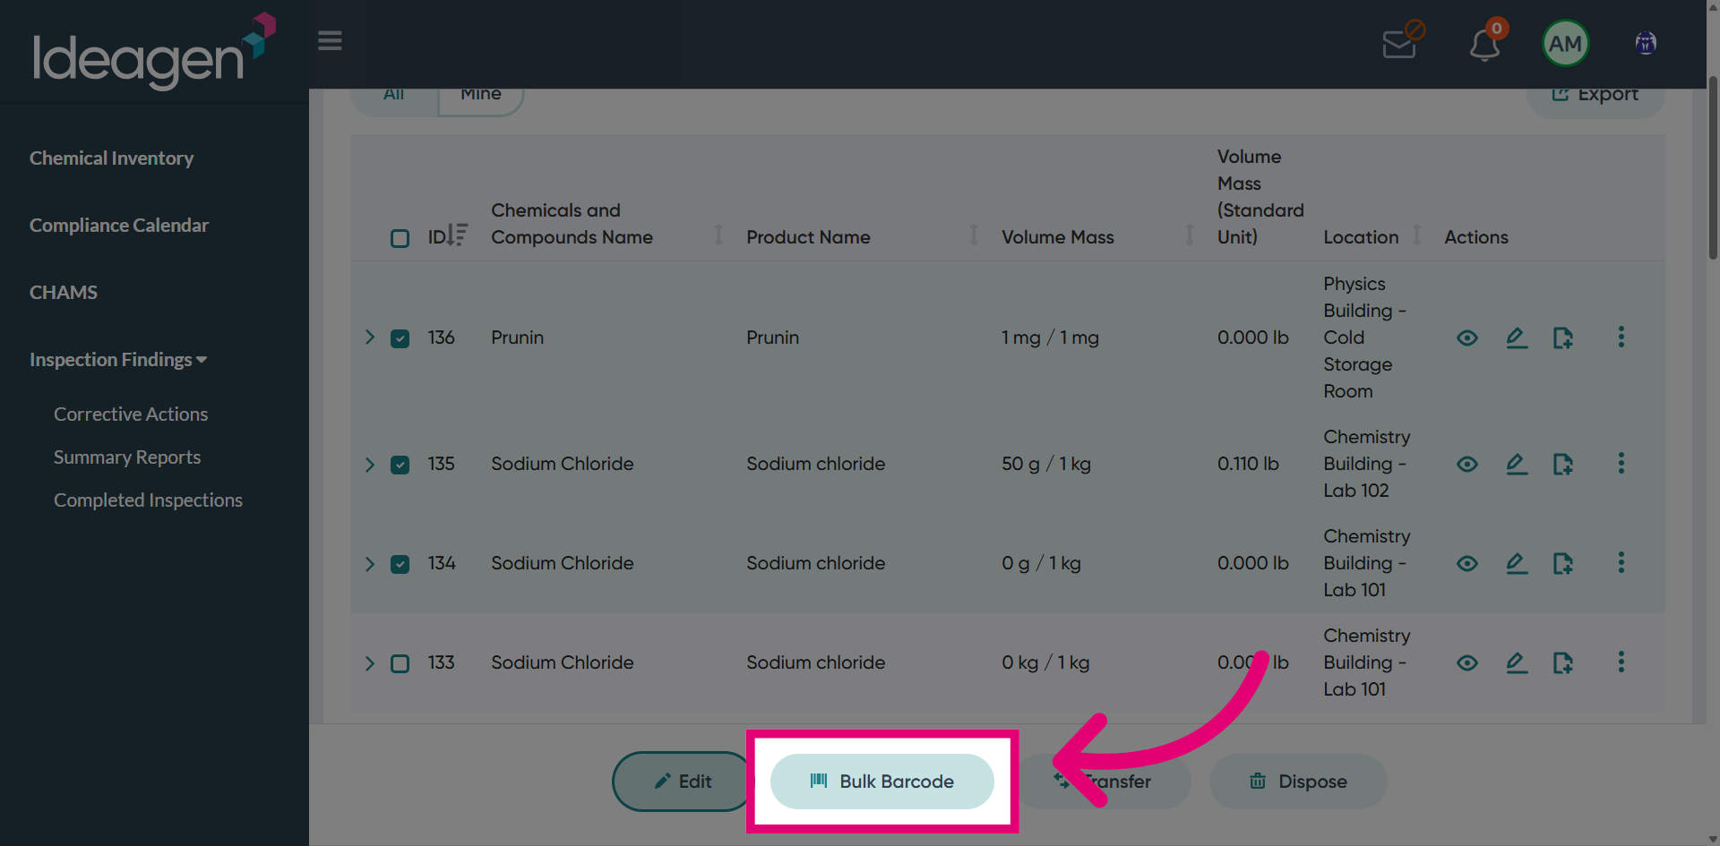Open more actions for row 136

(1621, 337)
